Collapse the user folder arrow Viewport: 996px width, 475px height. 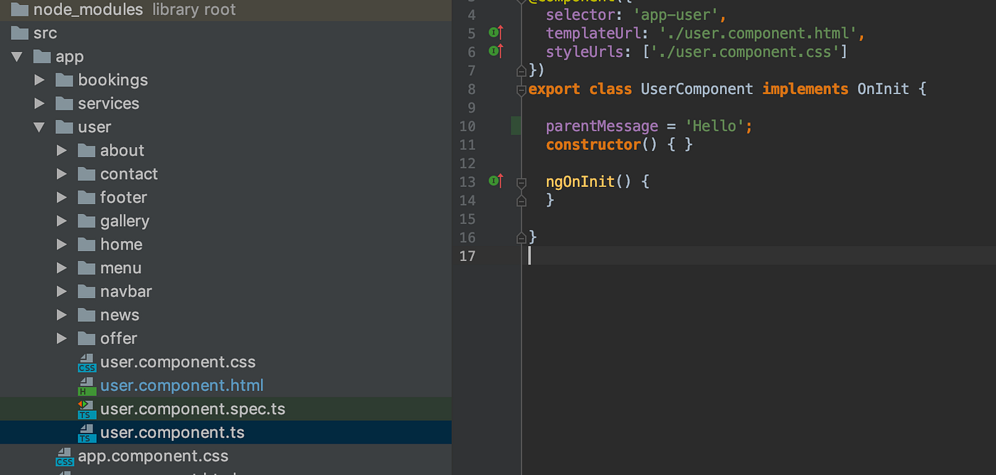(40, 127)
